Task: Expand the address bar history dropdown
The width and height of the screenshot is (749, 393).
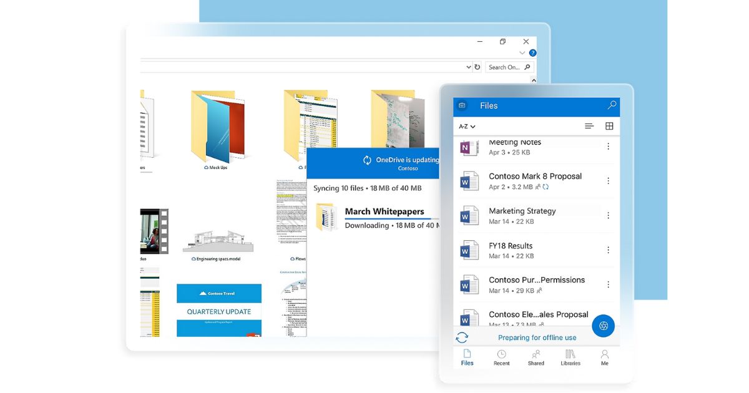Action: [469, 67]
